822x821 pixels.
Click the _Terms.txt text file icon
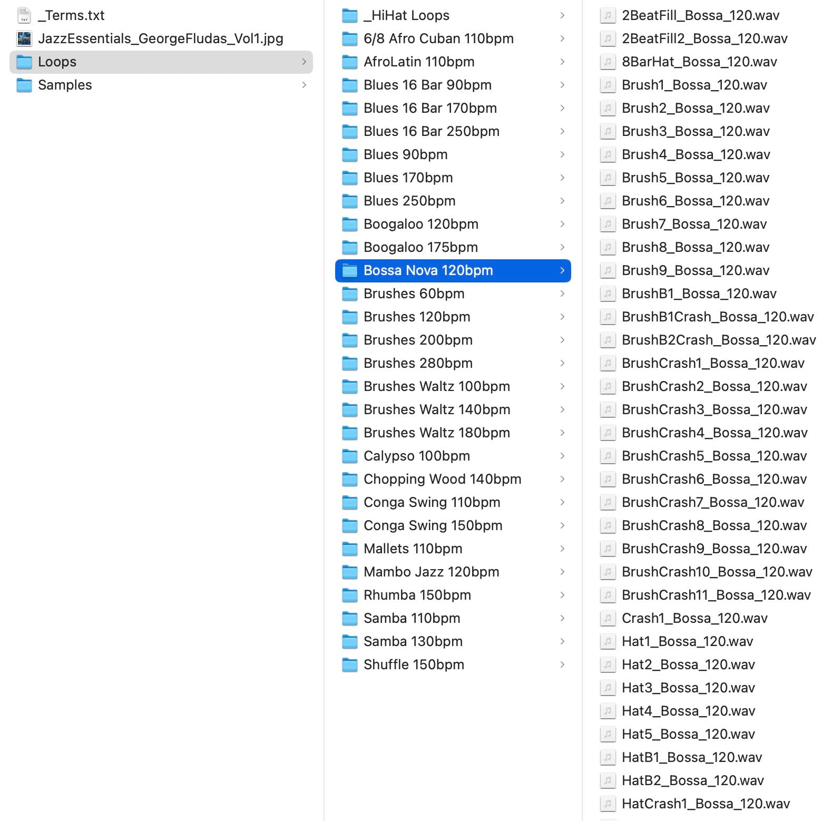tap(24, 15)
